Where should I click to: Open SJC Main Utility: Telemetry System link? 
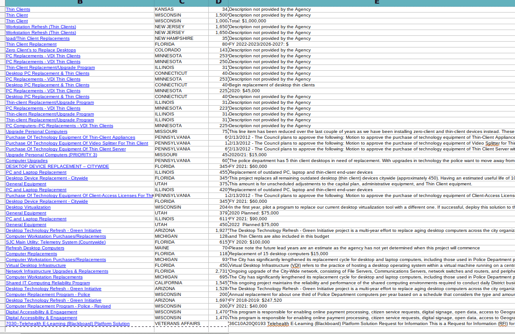[56, 242]
